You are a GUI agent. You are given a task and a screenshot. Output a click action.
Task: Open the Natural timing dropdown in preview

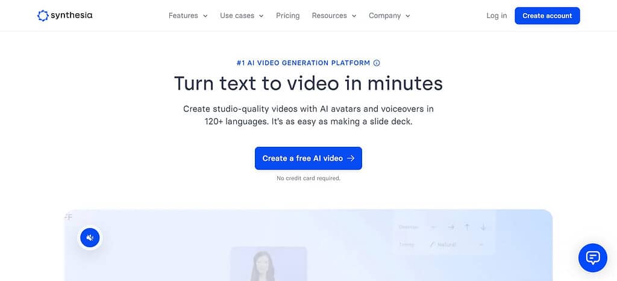coord(457,244)
